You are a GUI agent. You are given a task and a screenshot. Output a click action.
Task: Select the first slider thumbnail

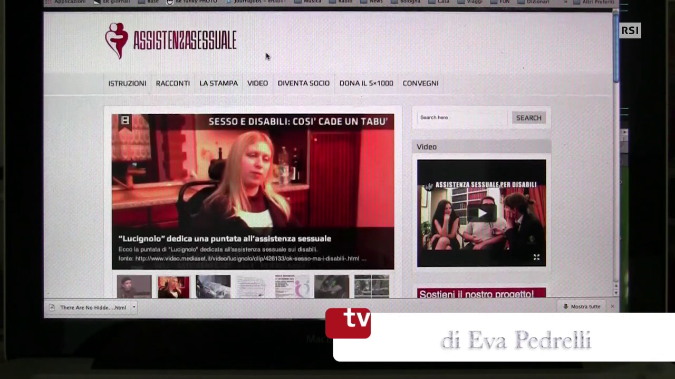(x=134, y=287)
